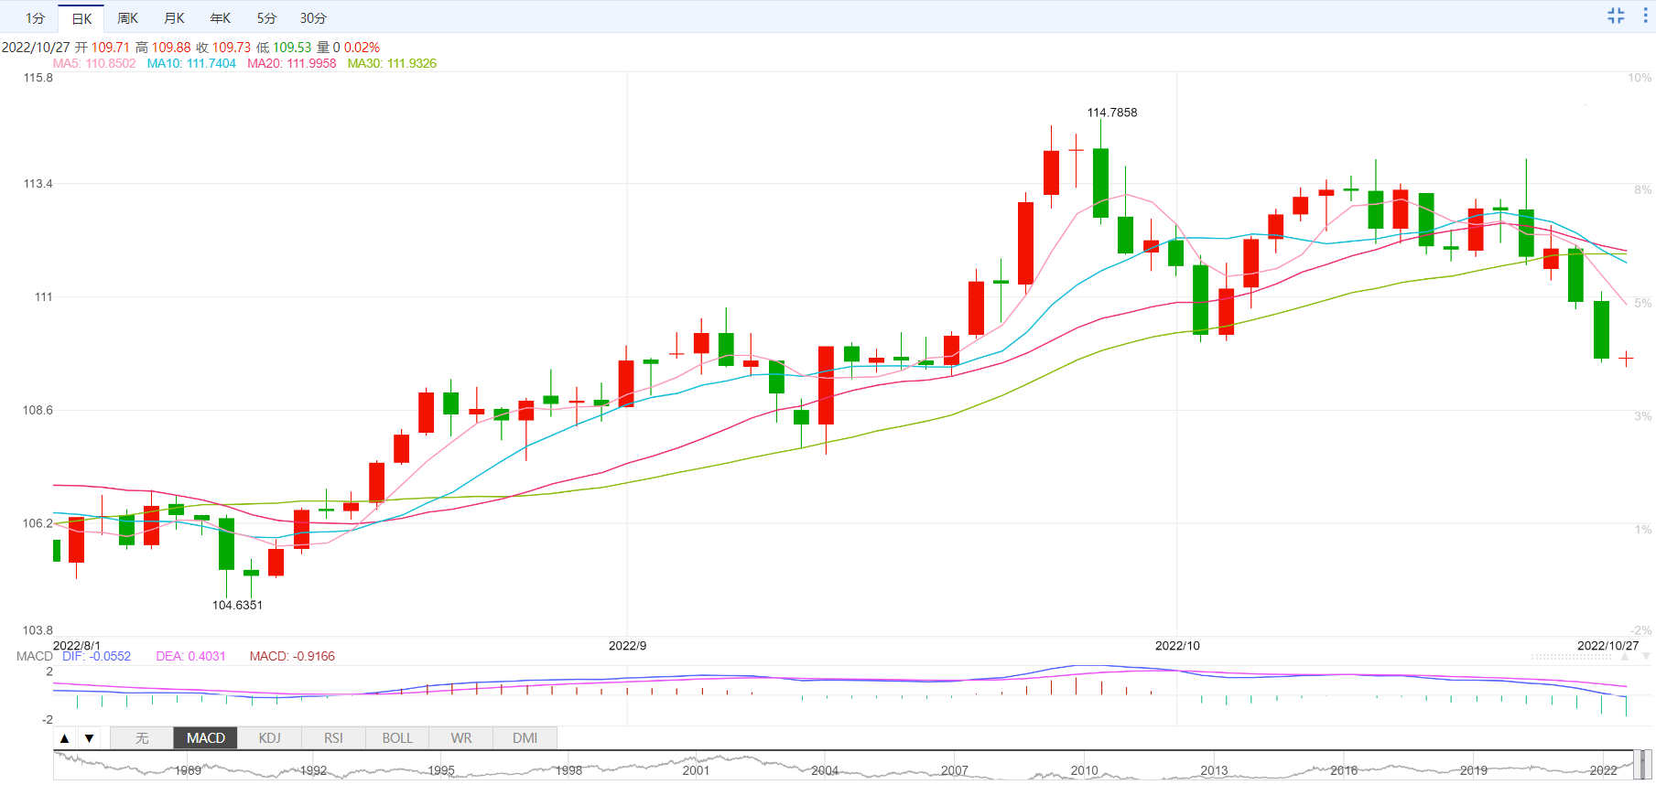Switch to the 周K weekly chart tab
Image resolution: width=1656 pixels, height=806 pixels.
(127, 18)
